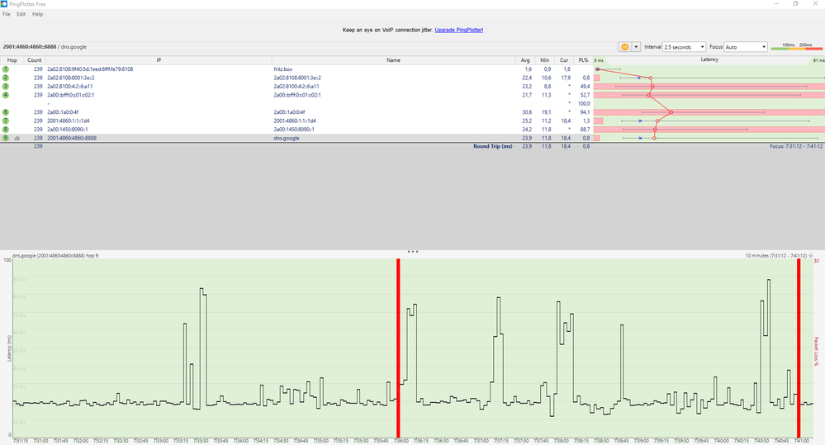Screen dimensions: 825x445
Task: Click the 100,0 packet loss value
Action: pos(584,104)
